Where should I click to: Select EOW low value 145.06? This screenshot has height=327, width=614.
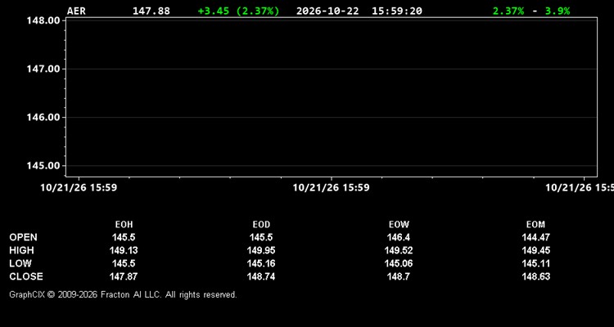coord(399,263)
